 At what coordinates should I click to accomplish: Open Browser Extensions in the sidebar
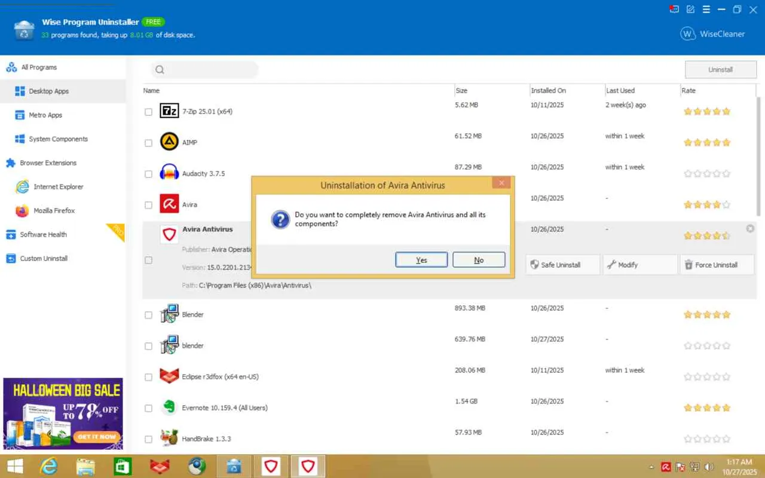click(x=63, y=163)
